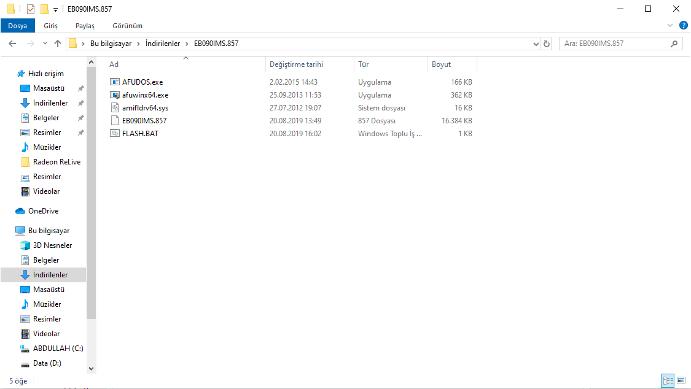691x389 pixels.
Task: Select the amifldrv64.sys file name
Action: point(145,107)
